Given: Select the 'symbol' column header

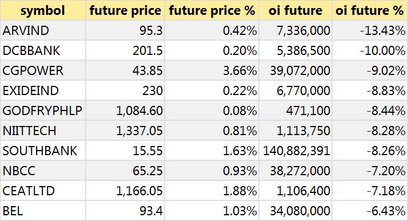Looking at the screenshot, I should point(43,10).
